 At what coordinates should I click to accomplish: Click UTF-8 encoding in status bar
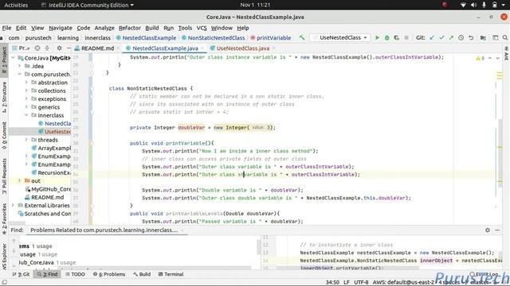361,282
